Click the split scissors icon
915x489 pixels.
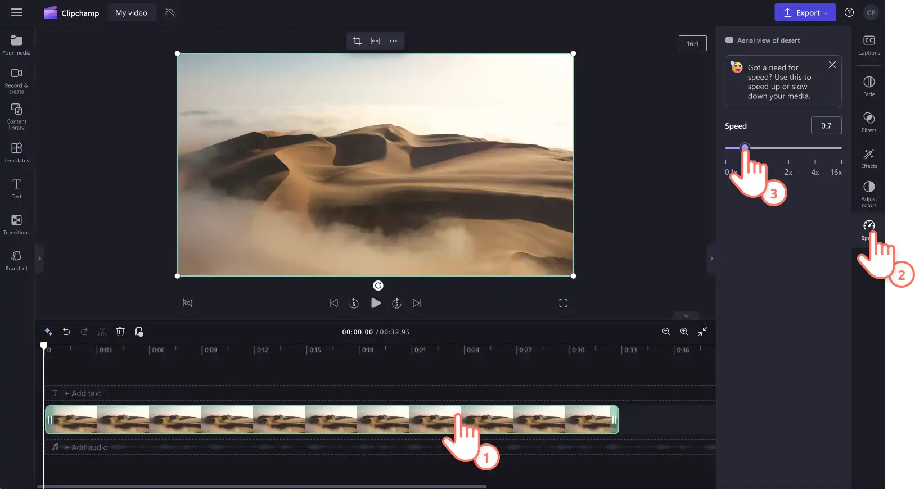pyautogui.click(x=102, y=332)
